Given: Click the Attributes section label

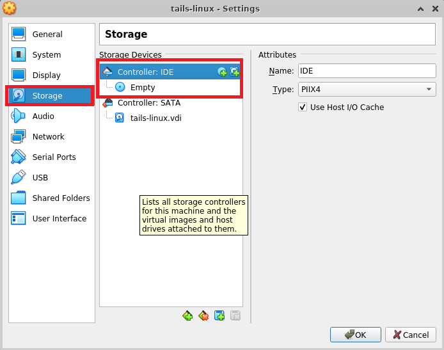Looking at the screenshot, I should tap(277, 54).
